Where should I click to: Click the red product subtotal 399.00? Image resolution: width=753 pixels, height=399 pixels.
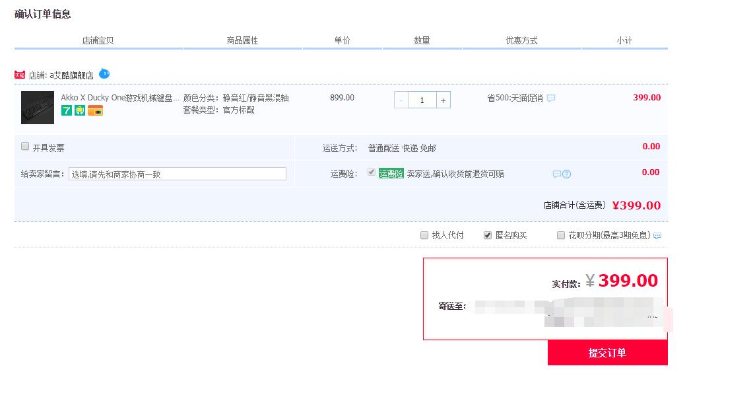pos(647,98)
